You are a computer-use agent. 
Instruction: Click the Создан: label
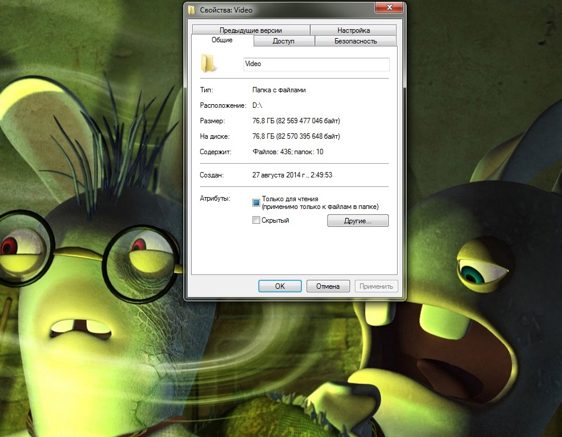pos(212,175)
